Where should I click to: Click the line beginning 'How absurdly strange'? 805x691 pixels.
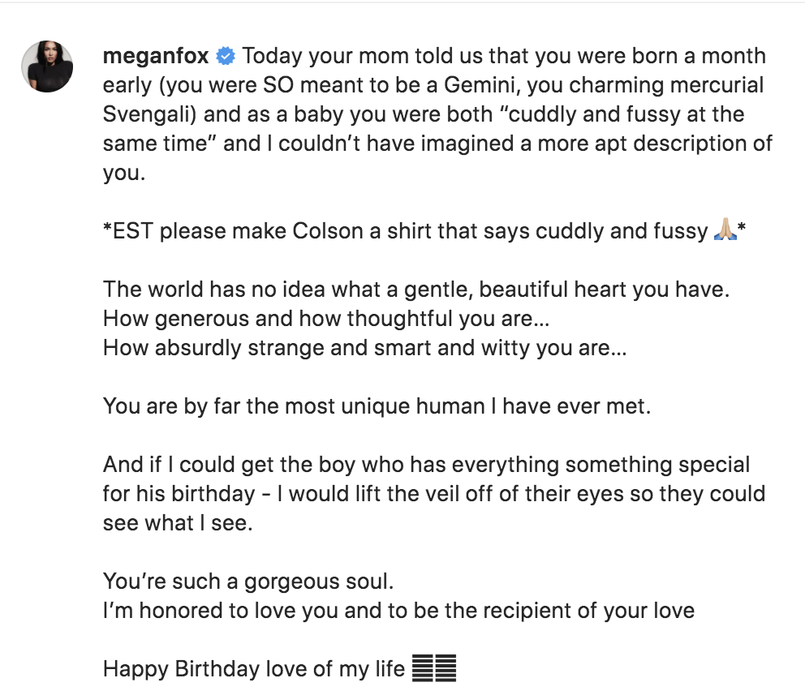click(364, 348)
